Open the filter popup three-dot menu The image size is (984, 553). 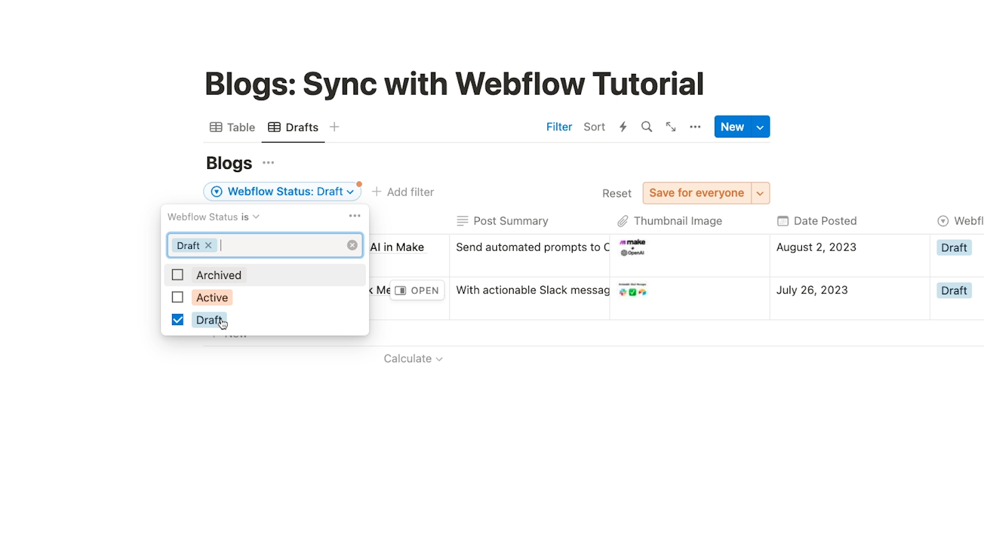point(355,216)
